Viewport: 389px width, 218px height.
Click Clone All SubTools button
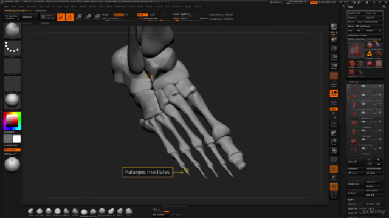click(365, 27)
